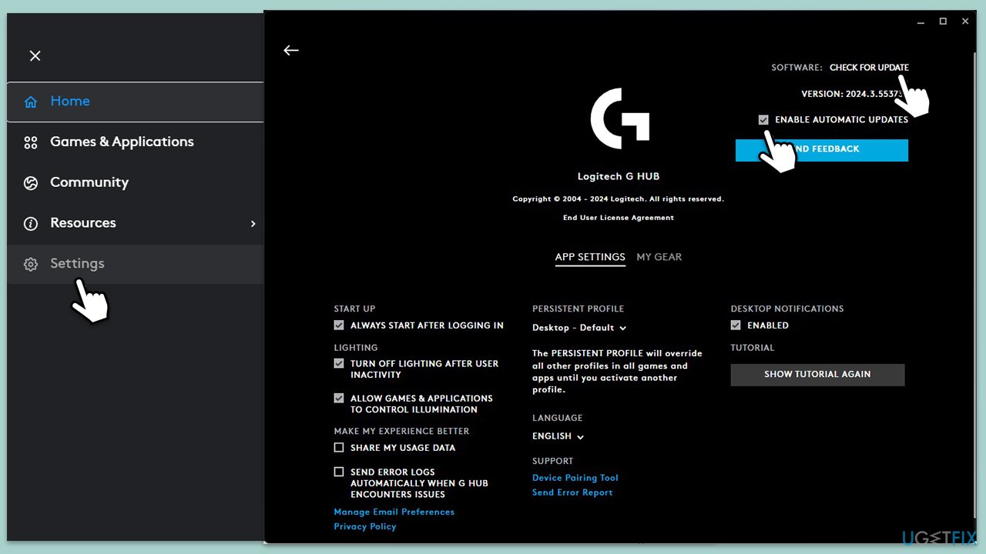The height and width of the screenshot is (554, 986).
Task: Click the Send Feedback button
Action: 822,149
